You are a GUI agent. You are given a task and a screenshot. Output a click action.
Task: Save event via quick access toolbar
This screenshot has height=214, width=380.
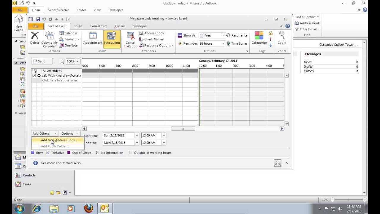click(x=38, y=19)
